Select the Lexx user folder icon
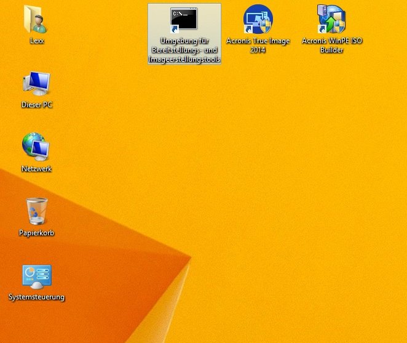407x343 pixels. (36, 20)
